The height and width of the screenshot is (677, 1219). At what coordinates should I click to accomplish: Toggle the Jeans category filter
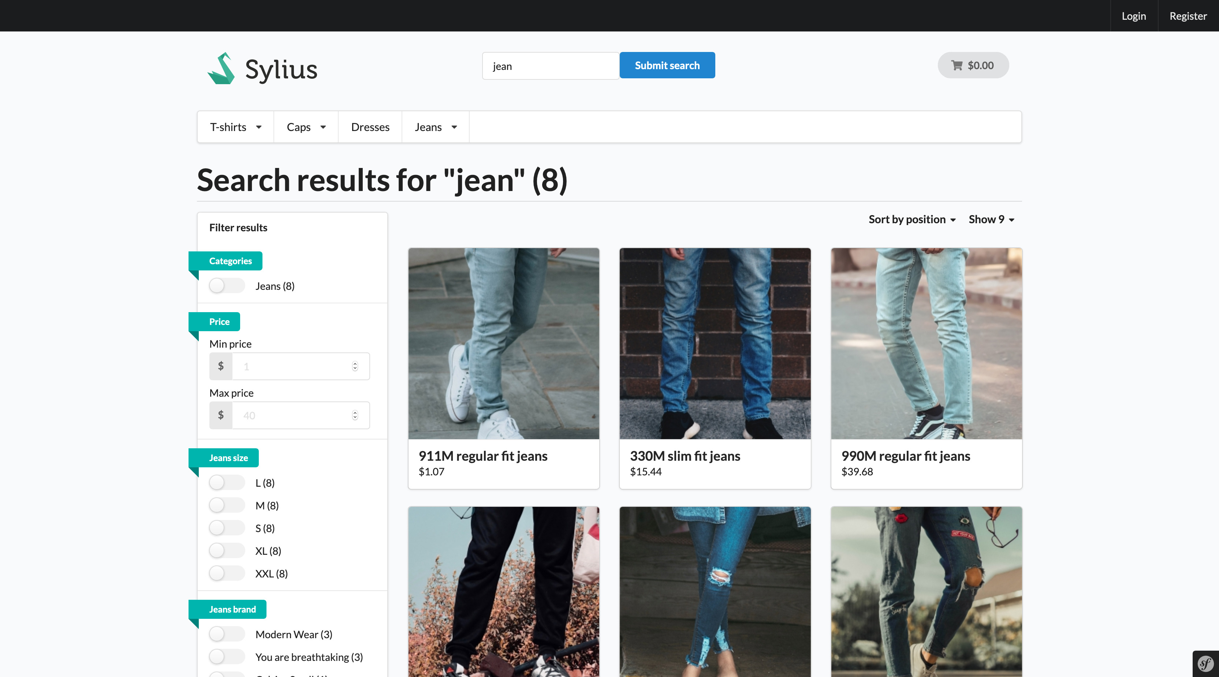[x=227, y=286]
